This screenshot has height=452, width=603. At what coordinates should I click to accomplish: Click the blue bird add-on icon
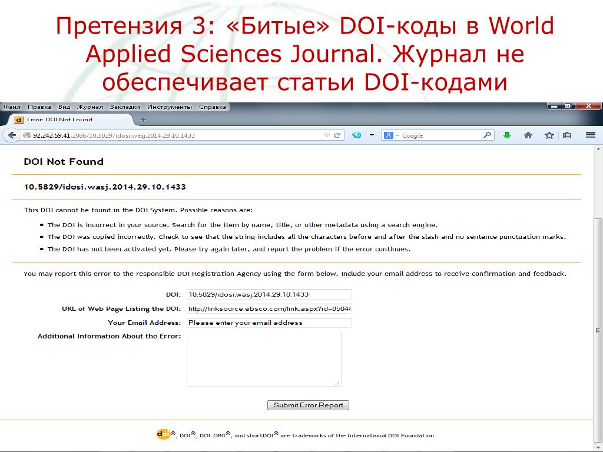[x=356, y=135]
